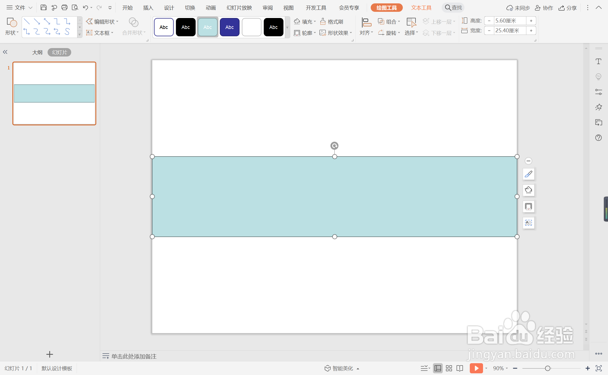Expand the Fill (填充) dropdown
608x375 pixels.
point(315,22)
